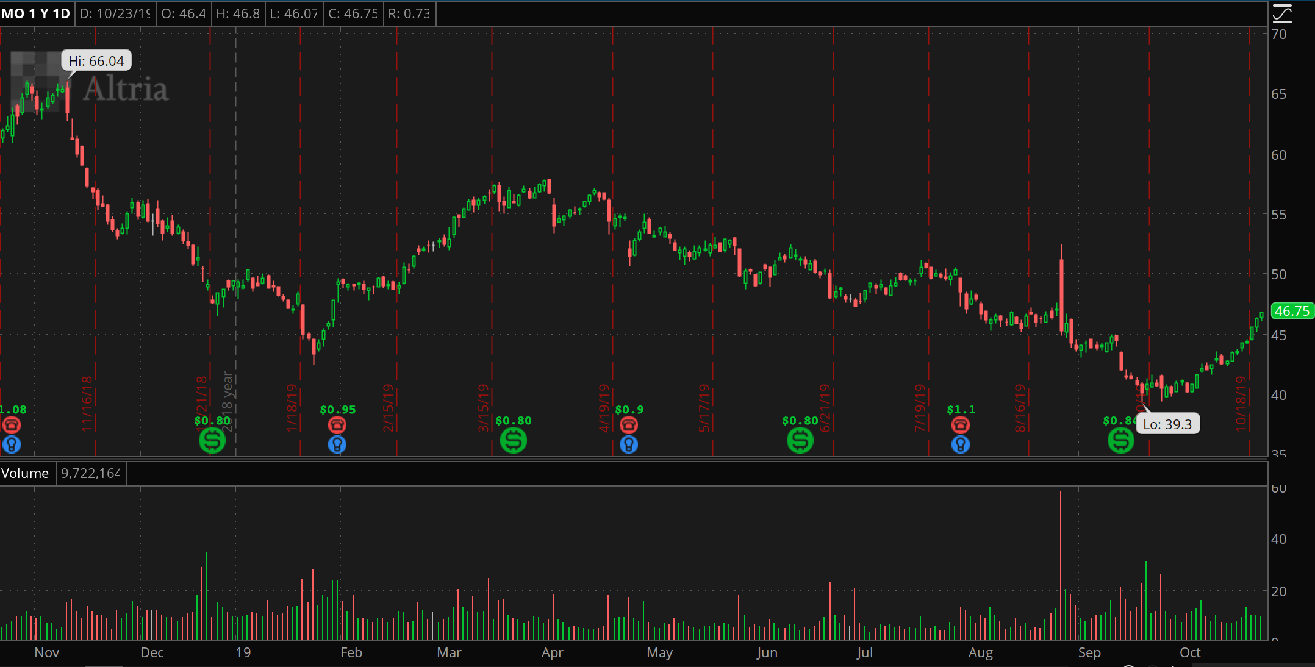
Task: Click the Nov label on the time axis
Action: coord(47,652)
